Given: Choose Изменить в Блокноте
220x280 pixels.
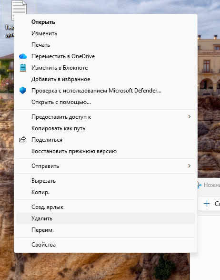Looking at the screenshot, I should click(106, 68).
